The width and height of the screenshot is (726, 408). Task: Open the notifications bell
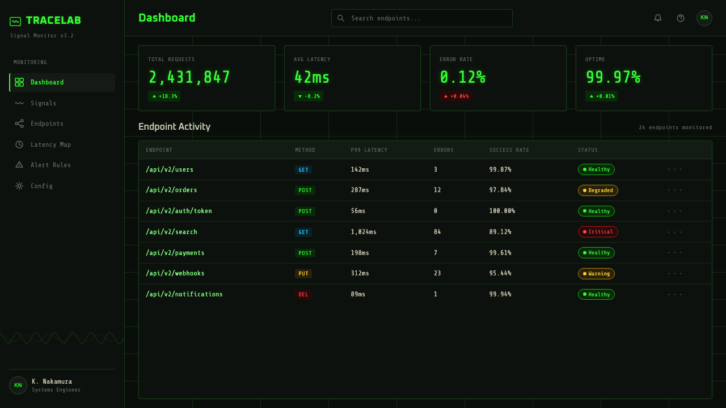[x=658, y=18]
